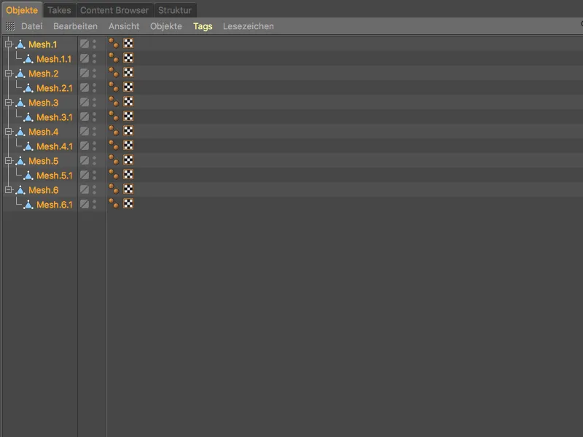Click the texture tag of Mesh.3
This screenshot has width=583, height=437.
pos(128,101)
